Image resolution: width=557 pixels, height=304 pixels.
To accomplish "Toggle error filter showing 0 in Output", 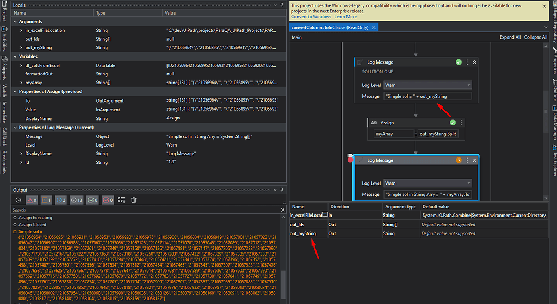I will coord(32,200).
